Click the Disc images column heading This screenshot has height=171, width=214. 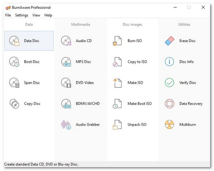click(x=132, y=24)
